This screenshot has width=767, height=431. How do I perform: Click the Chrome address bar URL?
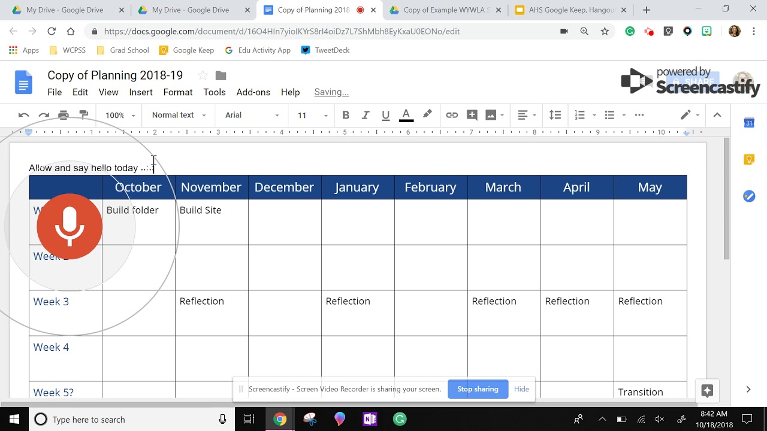(282, 31)
